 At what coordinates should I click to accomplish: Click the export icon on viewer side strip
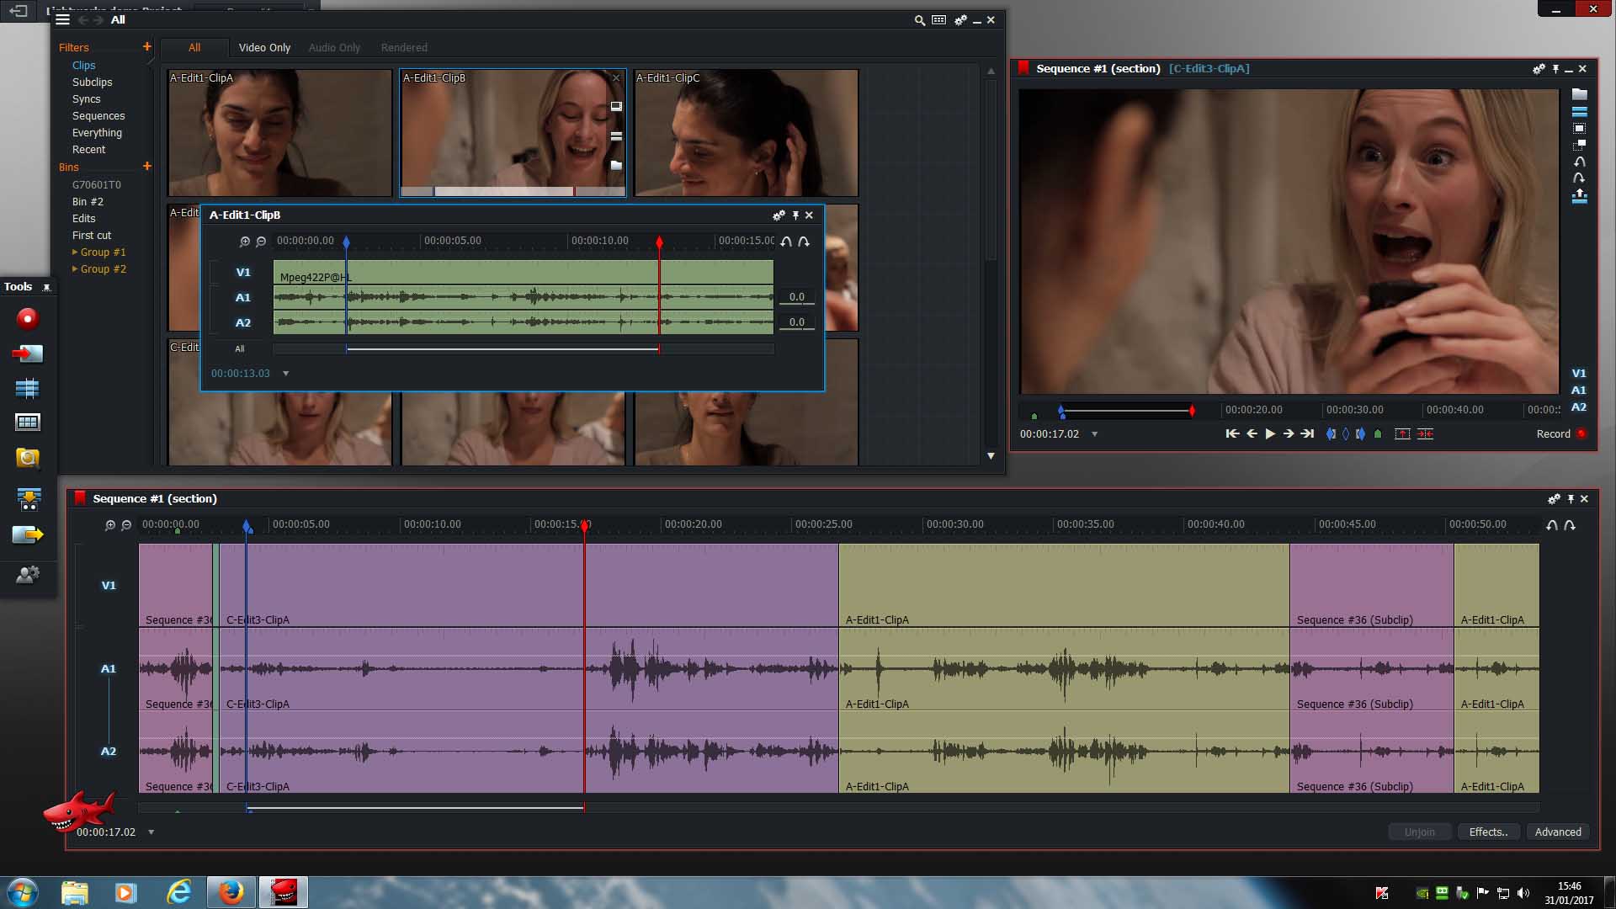(1580, 196)
